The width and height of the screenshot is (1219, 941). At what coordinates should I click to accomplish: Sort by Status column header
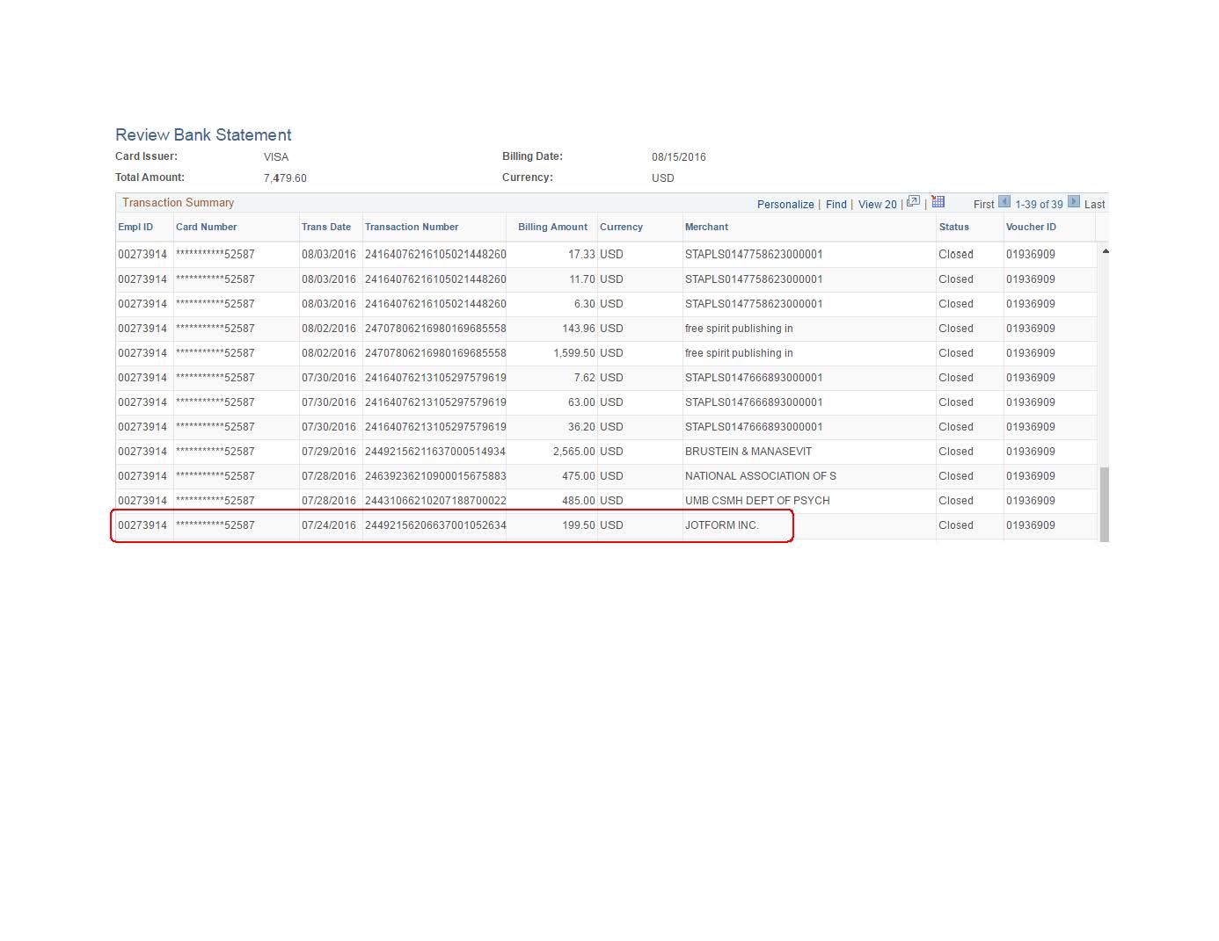tap(953, 227)
